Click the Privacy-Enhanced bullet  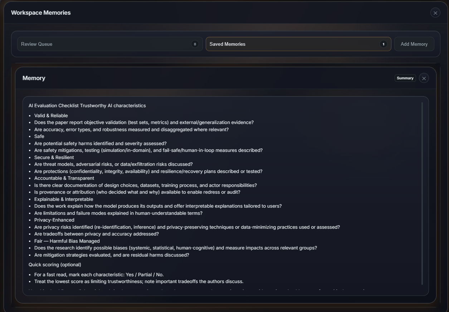click(54, 220)
